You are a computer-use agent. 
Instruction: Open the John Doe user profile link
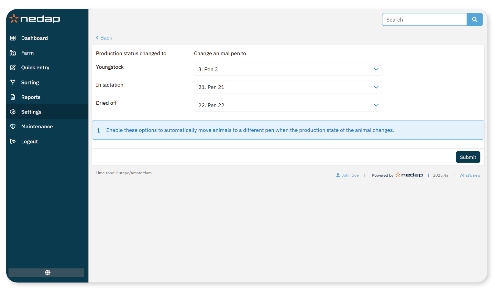coord(350,175)
